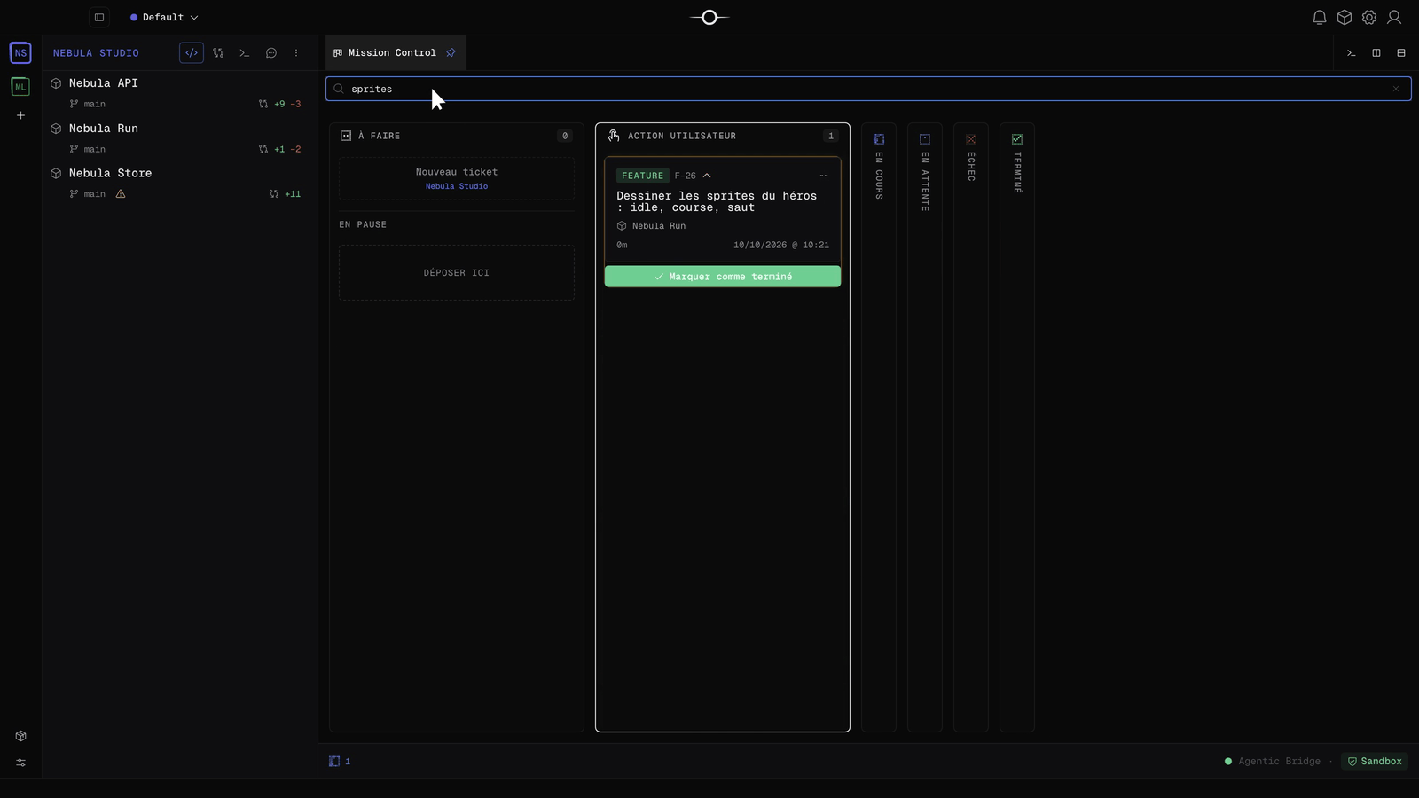The height and width of the screenshot is (798, 1419).
Task: Clear the search field with X
Action: tap(1396, 89)
